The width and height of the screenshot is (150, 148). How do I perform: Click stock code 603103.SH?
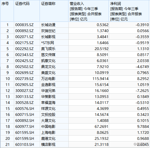[27, 144]
